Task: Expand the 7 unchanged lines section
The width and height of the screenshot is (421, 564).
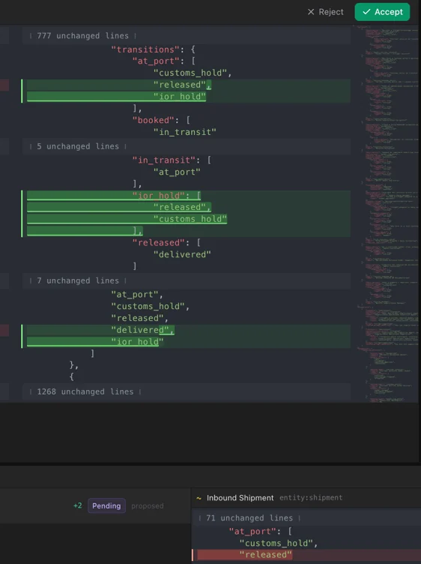Action: coord(186,280)
